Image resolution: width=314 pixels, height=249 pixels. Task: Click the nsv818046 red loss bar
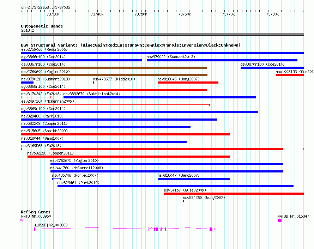(188, 83)
